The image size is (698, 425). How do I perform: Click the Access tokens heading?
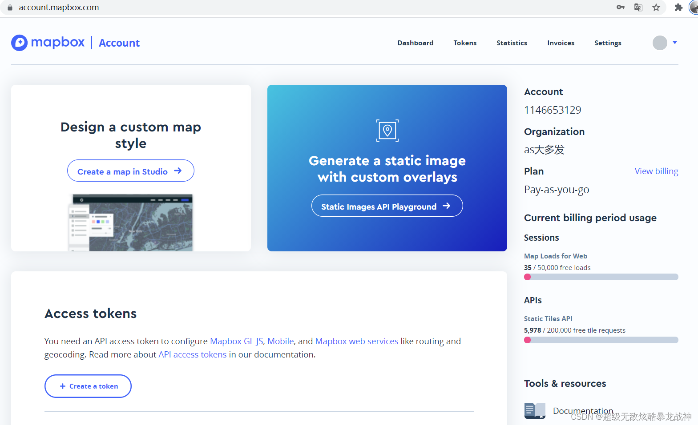91,314
